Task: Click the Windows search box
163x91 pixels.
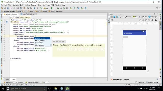Action: pos(26,89)
